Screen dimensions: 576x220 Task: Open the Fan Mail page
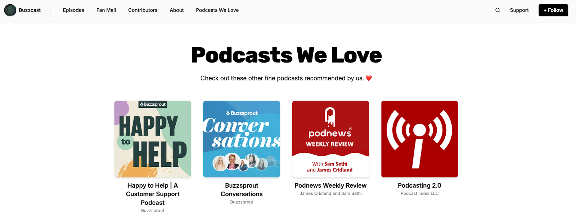[106, 10]
